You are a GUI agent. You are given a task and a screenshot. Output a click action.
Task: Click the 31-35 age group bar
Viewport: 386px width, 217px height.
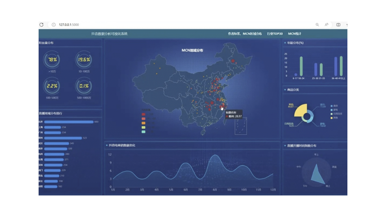click(321, 70)
